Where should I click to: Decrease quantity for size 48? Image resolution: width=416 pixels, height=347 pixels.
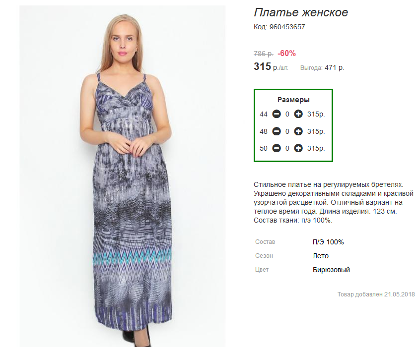(277, 131)
